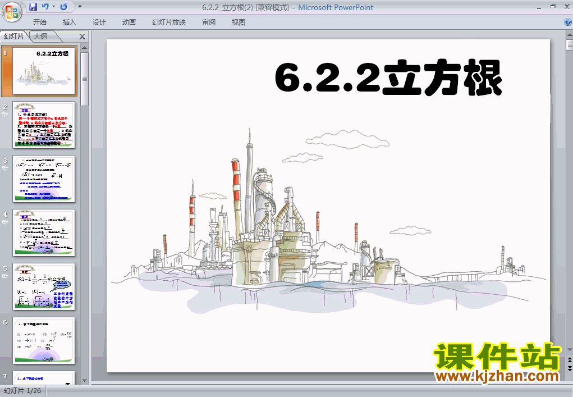Switch to the 大纲 pane tab
The image size is (573, 397).
click(x=41, y=36)
